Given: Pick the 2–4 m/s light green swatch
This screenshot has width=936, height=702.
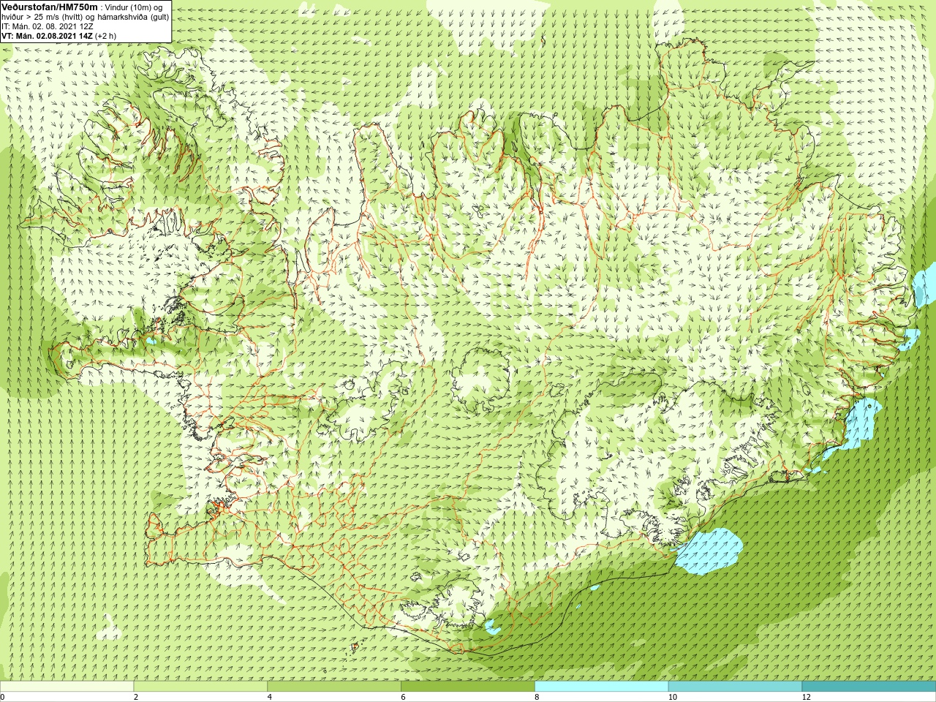Looking at the screenshot, I should coord(200,687).
